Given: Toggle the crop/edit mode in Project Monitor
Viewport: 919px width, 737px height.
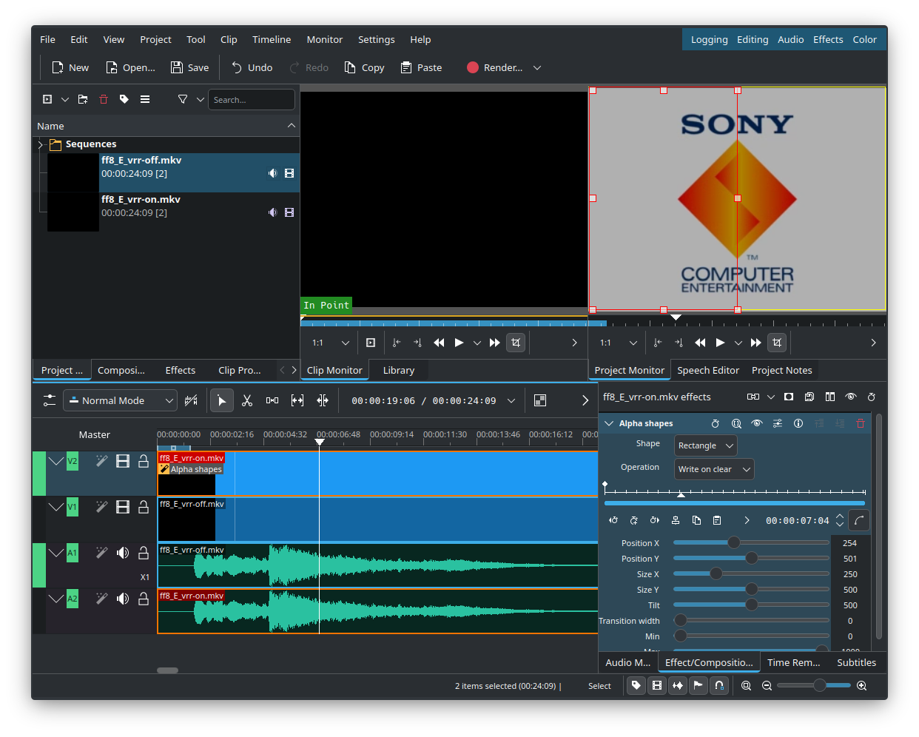Looking at the screenshot, I should pyautogui.click(x=776, y=343).
